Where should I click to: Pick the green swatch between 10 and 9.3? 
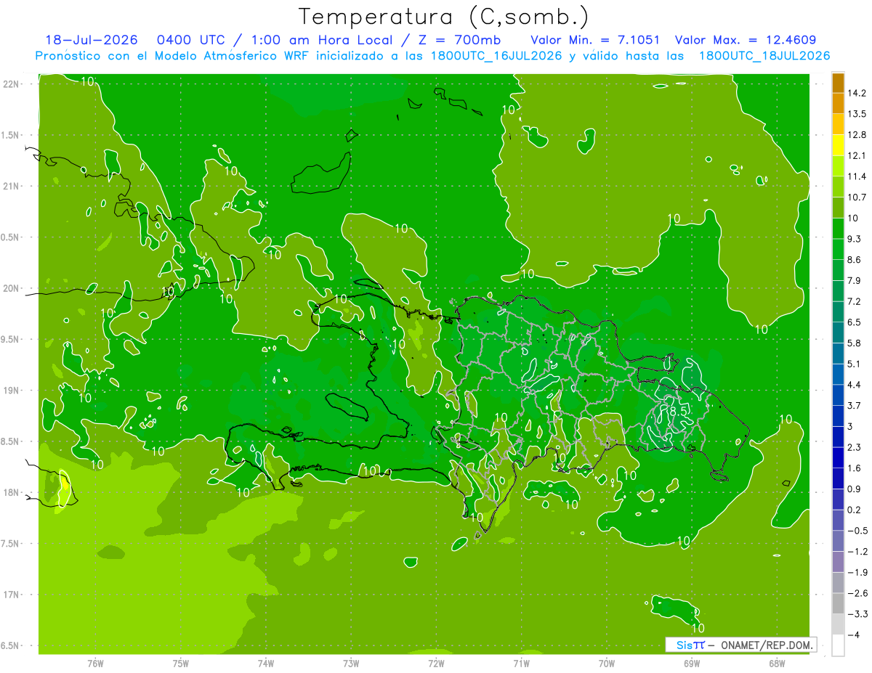click(x=838, y=229)
